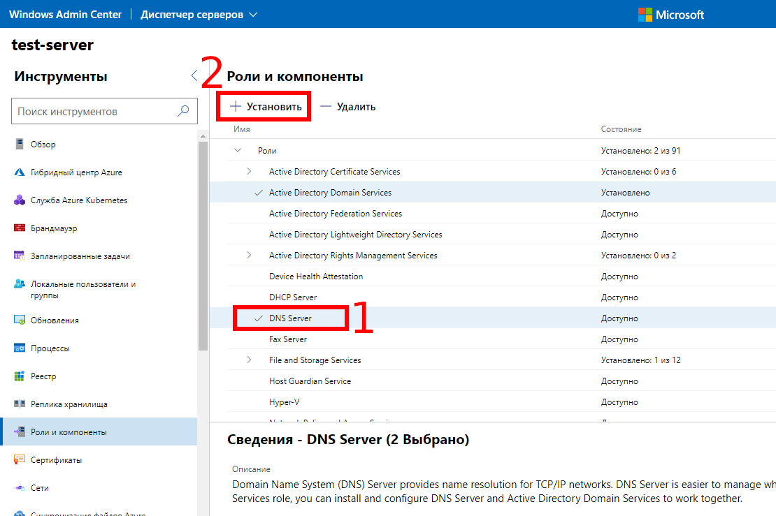Expand File and Storage Services node
Screen dimensions: 776x516
[249, 360]
